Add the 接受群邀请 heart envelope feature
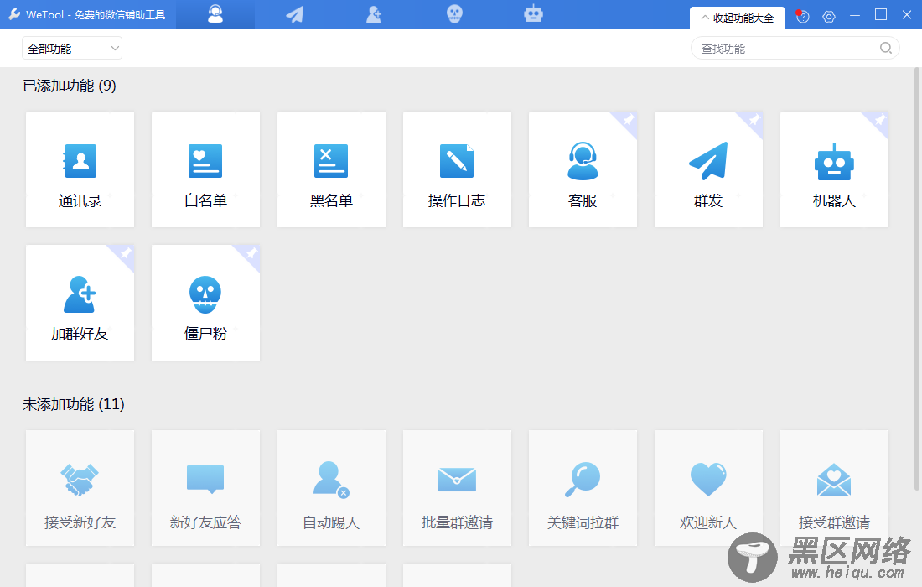Screen dimensions: 922x587 pyautogui.click(x=834, y=488)
